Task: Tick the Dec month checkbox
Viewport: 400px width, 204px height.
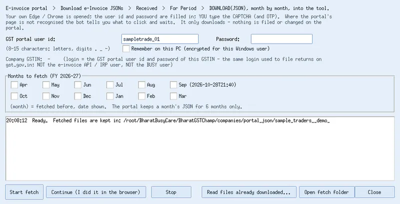Action: click(78, 96)
